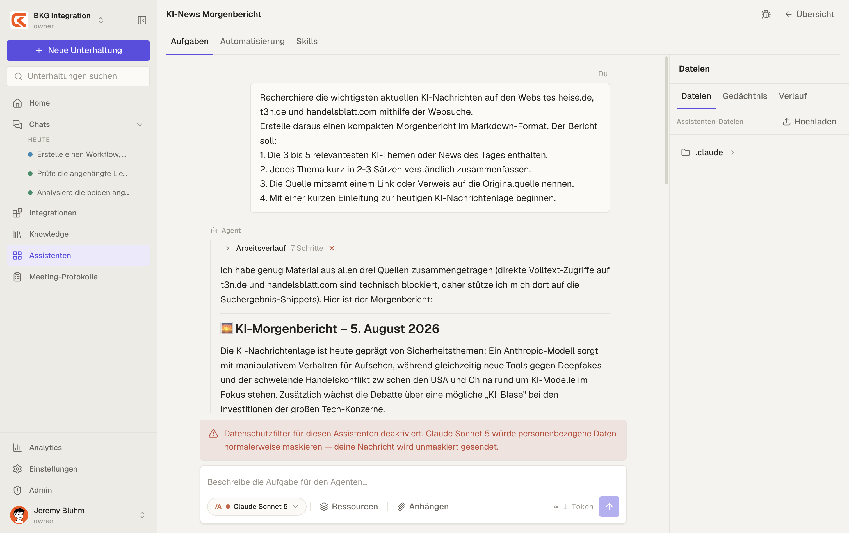
Task: Open the Claude Sonnet 5 model dropdown
Action: pos(257,507)
